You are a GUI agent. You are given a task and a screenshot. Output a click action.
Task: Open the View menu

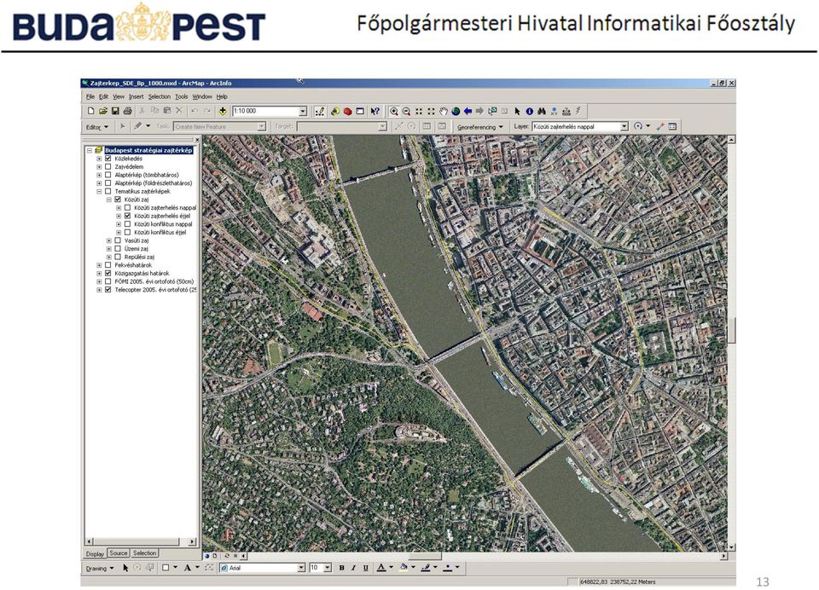coord(119,96)
